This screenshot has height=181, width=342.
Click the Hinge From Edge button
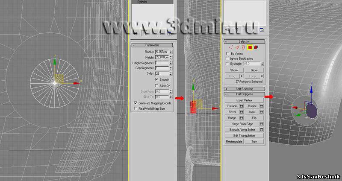tap(242, 124)
